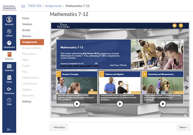This screenshot has height=135, width=193.
Task: Go to the Dashboard gauge icon
Action: click(x=9, y=43)
